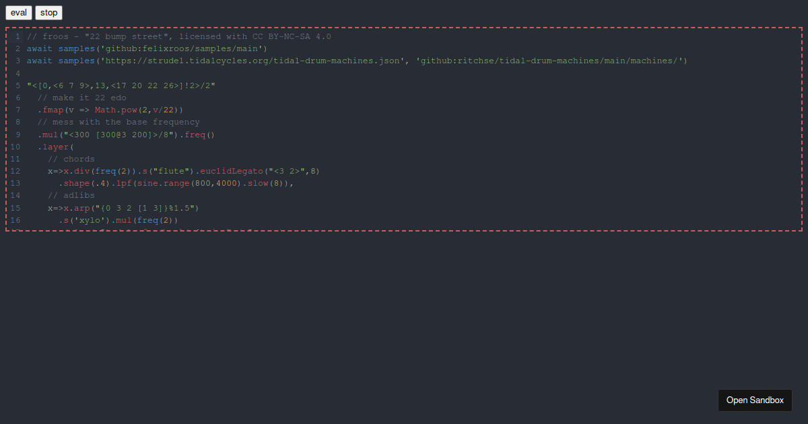Click the lpf call on line 13
The height and width of the screenshot is (424, 808).
(125, 182)
